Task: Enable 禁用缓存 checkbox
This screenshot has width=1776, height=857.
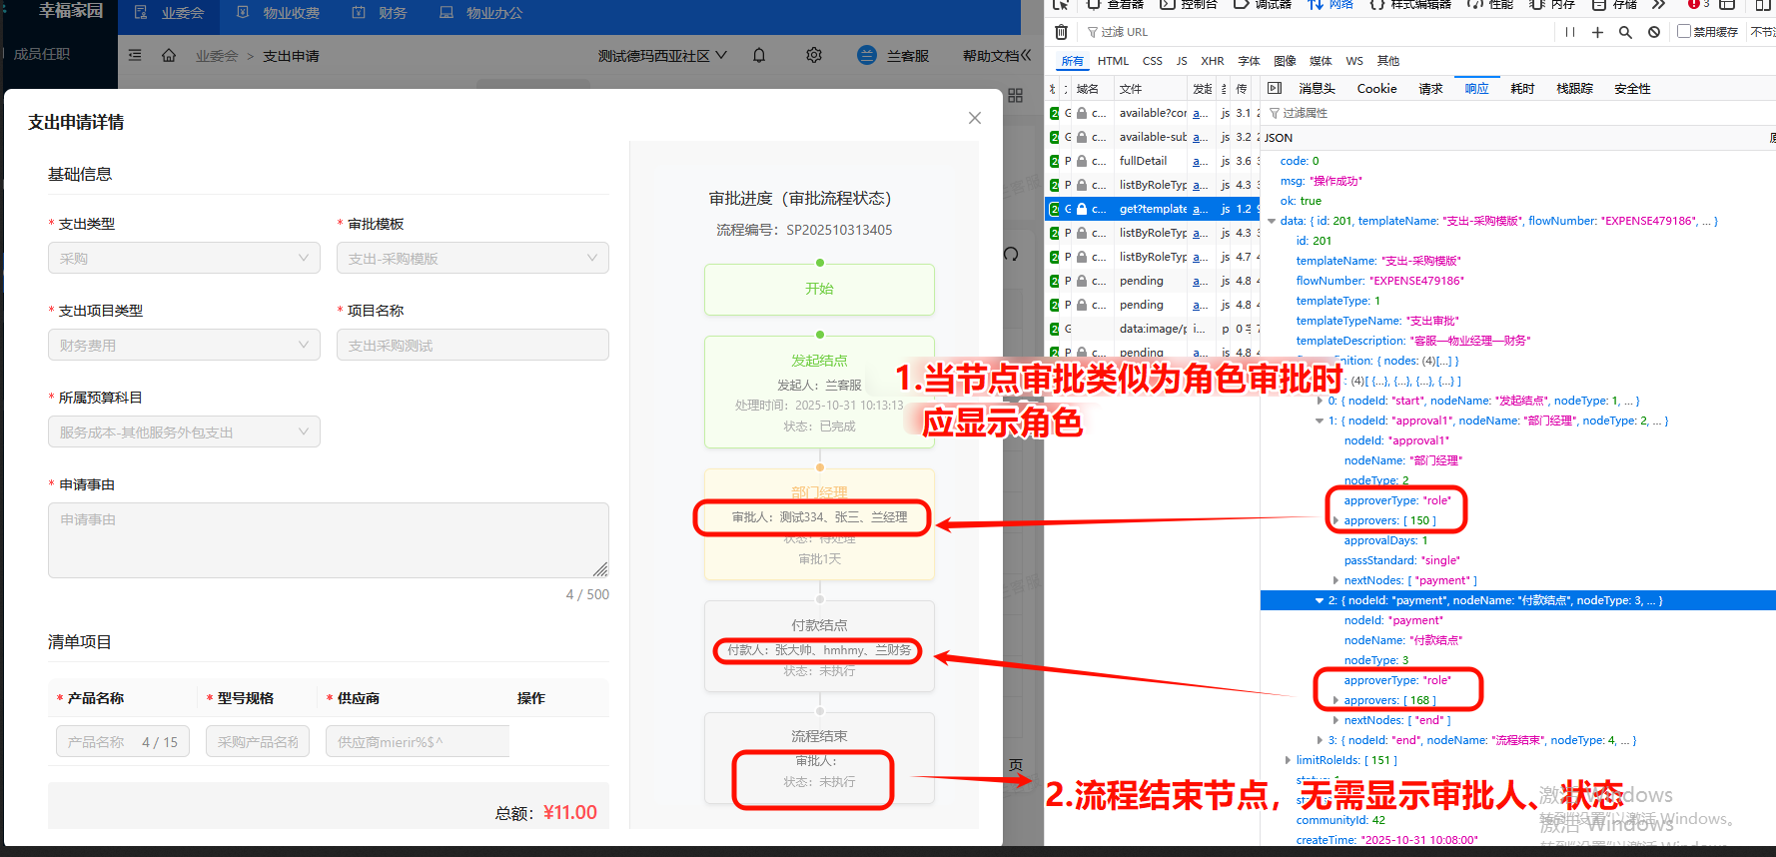Action: (1684, 31)
